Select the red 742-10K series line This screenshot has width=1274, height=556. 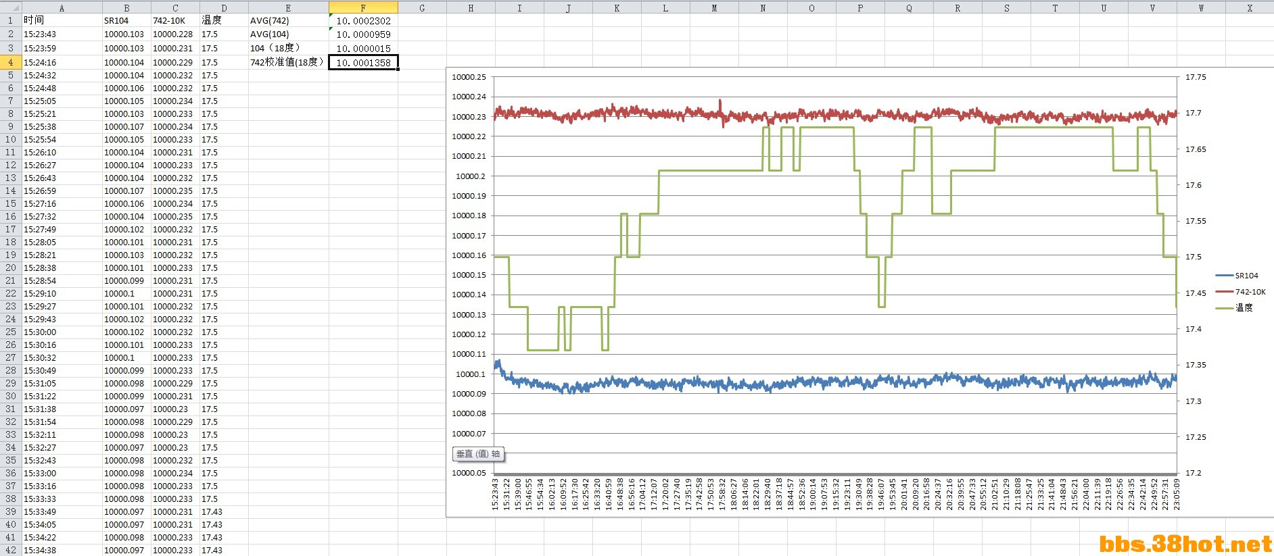[x=835, y=115]
